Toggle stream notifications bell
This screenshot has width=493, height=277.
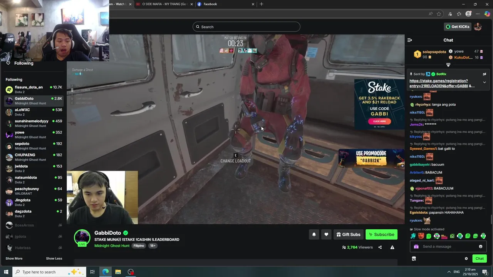(314, 235)
